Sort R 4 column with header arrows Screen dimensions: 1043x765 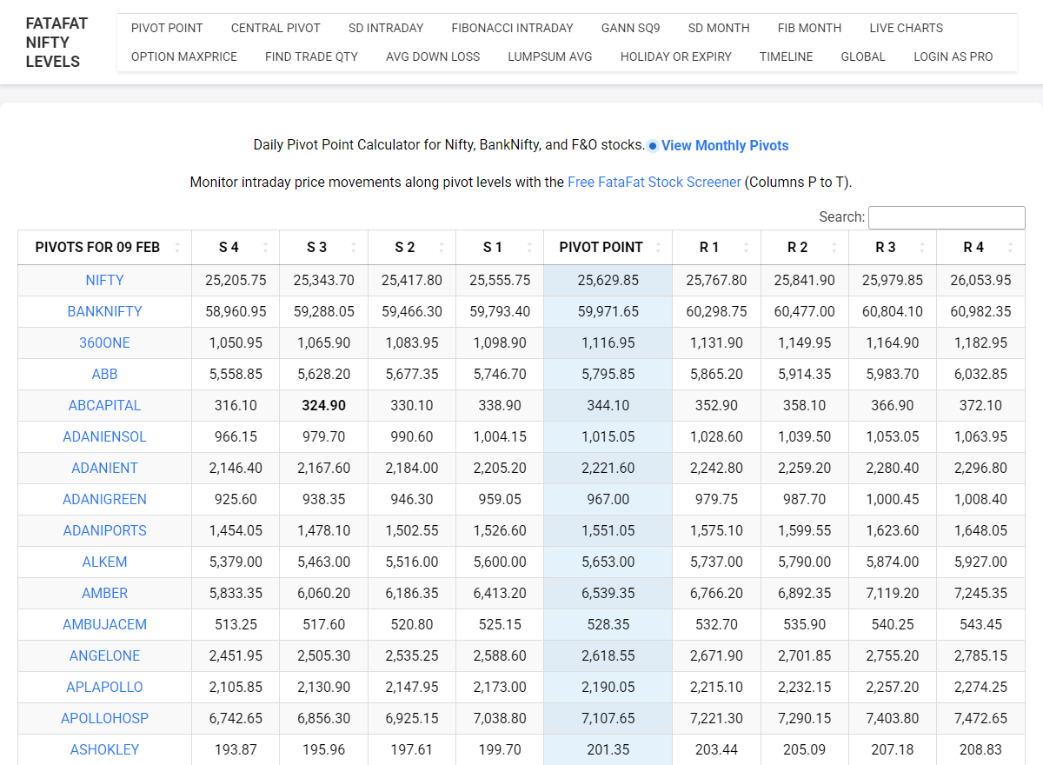1010,248
